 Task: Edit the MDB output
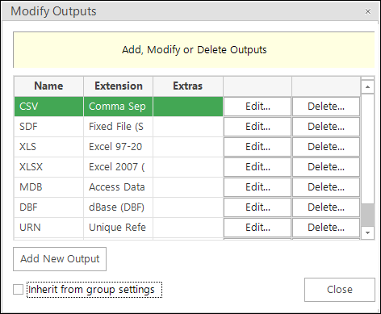pyautogui.click(x=257, y=187)
